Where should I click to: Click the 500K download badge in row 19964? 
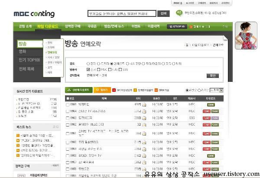pos(215,111)
